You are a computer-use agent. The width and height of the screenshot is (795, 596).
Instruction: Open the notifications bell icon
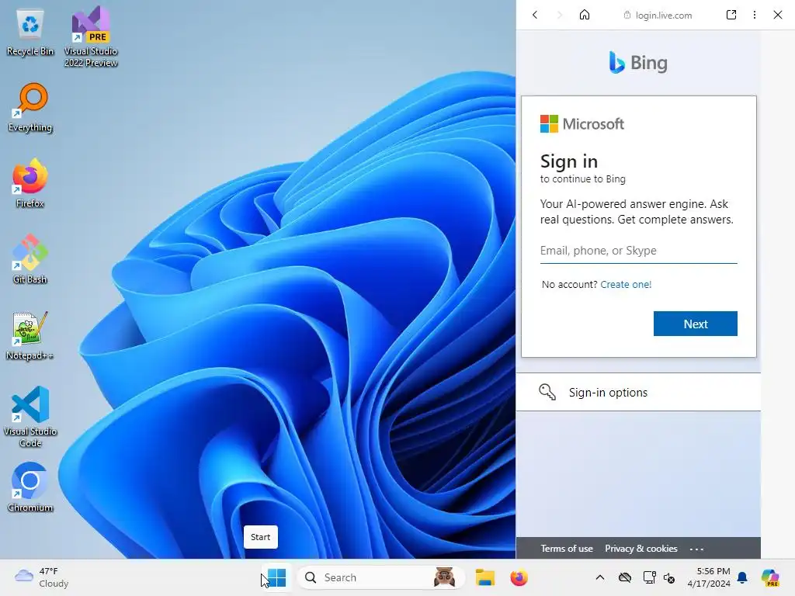click(x=742, y=577)
